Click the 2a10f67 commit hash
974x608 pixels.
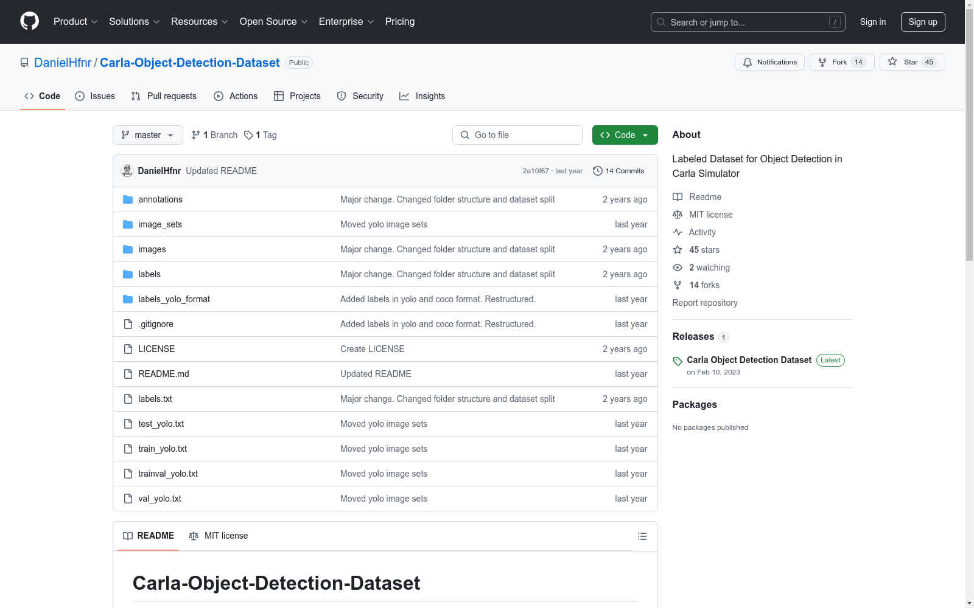point(536,171)
